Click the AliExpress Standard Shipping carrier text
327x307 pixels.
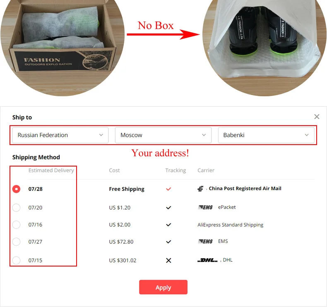pyautogui.click(x=230, y=225)
